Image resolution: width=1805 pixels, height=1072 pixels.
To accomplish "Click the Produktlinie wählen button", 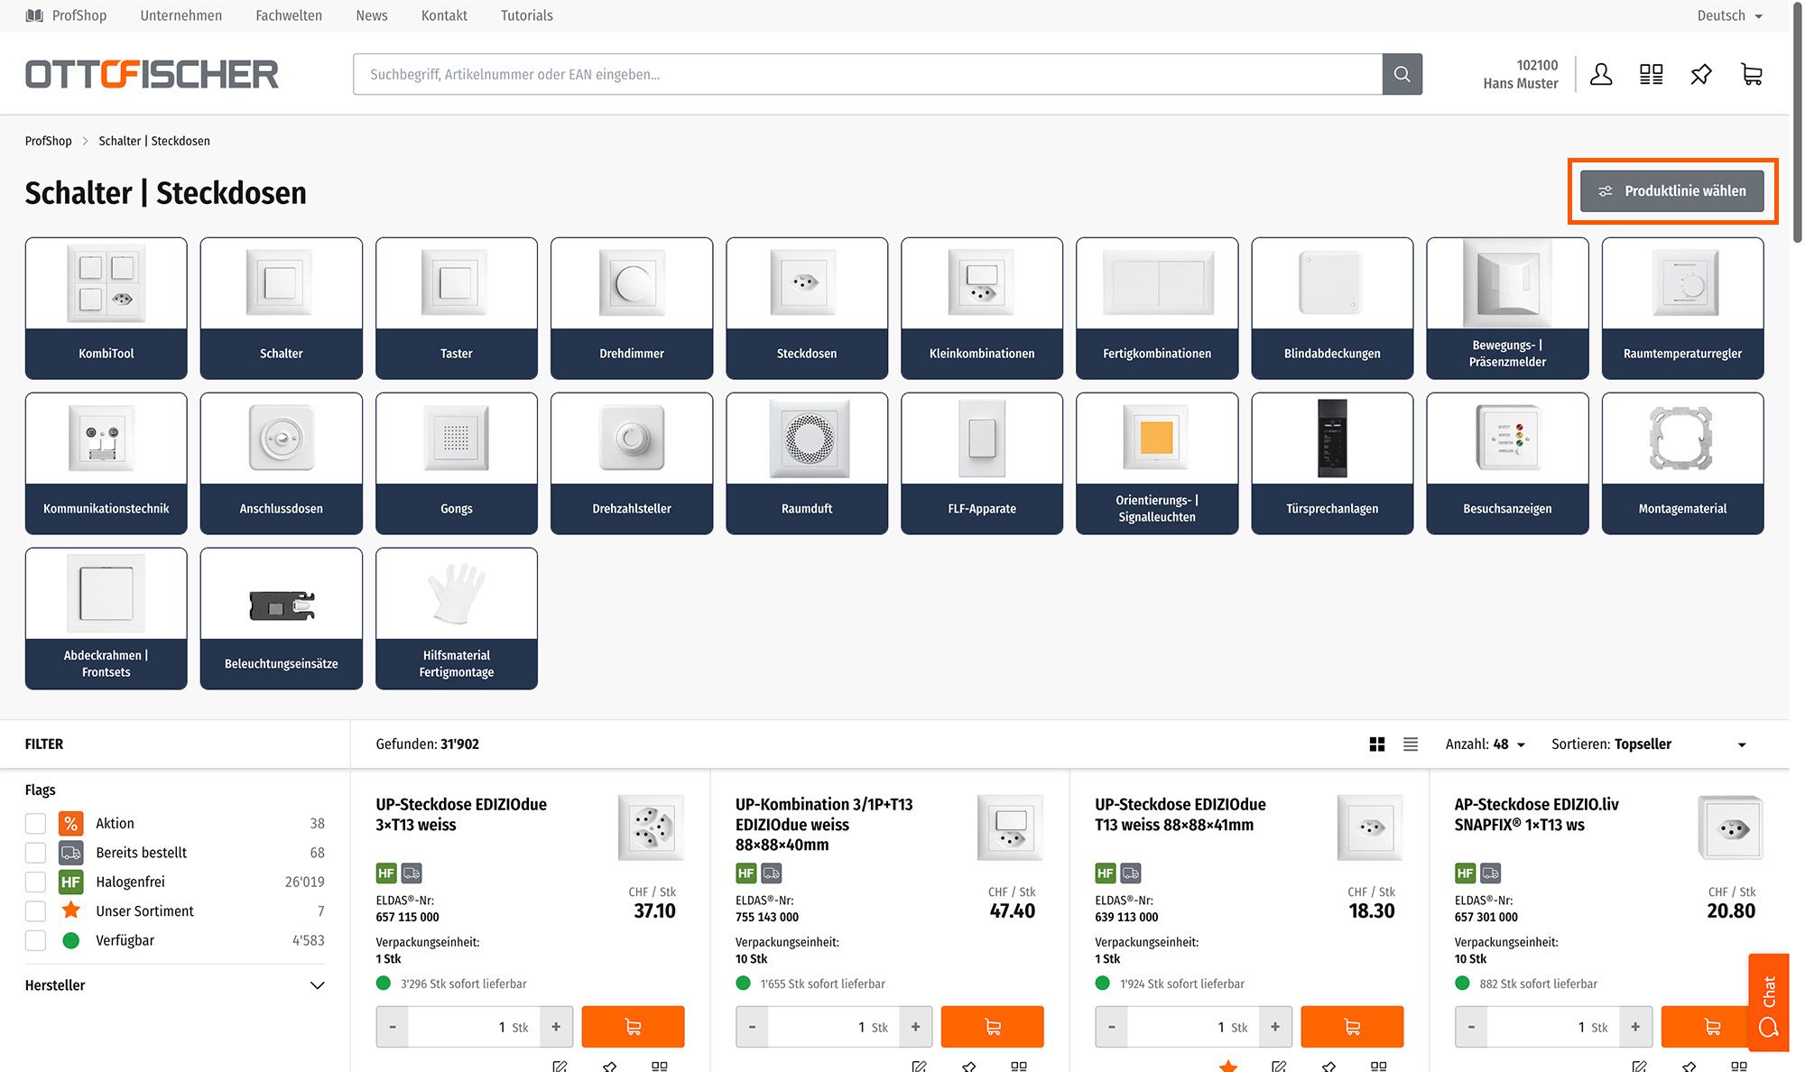I will click(x=1672, y=191).
